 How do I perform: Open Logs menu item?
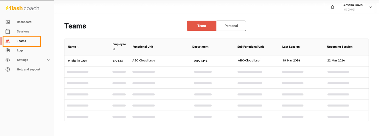point(20,50)
